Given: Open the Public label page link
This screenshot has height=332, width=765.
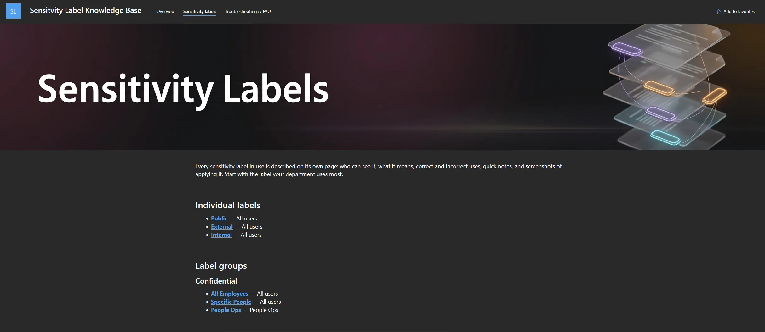Looking at the screenshot, I should (x=219, y=218).
